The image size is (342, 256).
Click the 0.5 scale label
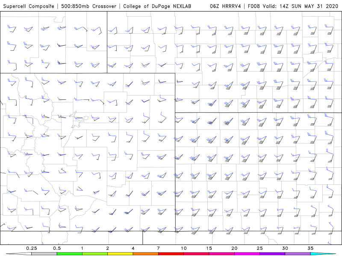tap(57, 248)
